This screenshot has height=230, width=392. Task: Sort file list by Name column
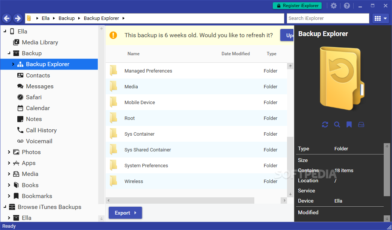133,54
